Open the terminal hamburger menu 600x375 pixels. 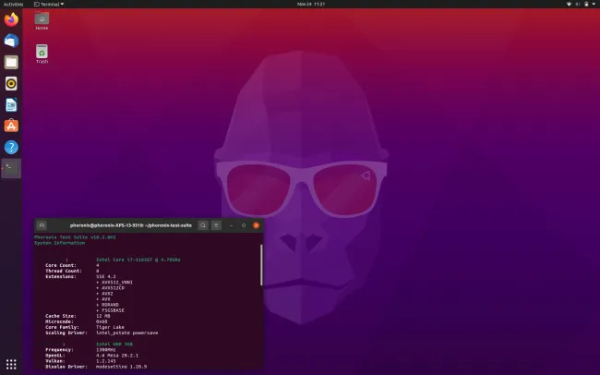coord(216,225)
